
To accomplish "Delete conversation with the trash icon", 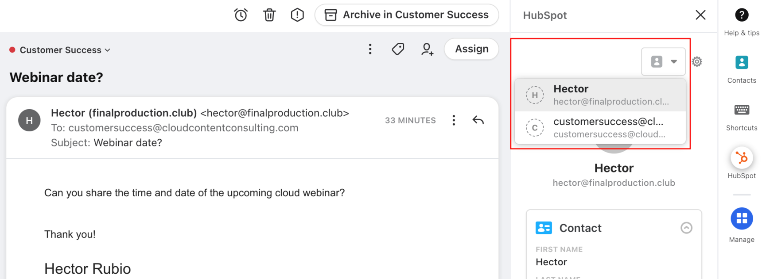I will click(x=269, y=15).
